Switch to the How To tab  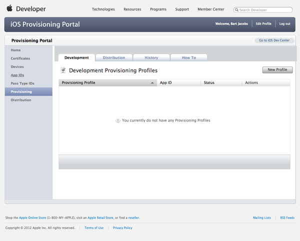click(189, 57)
